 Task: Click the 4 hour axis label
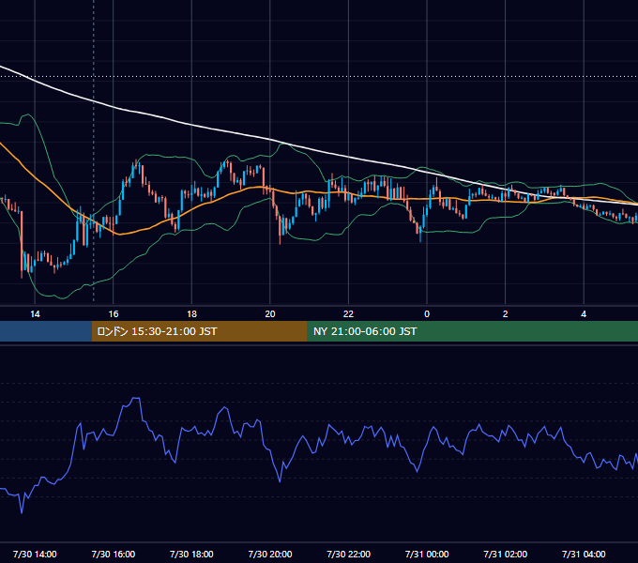click(x=584, y=314)
